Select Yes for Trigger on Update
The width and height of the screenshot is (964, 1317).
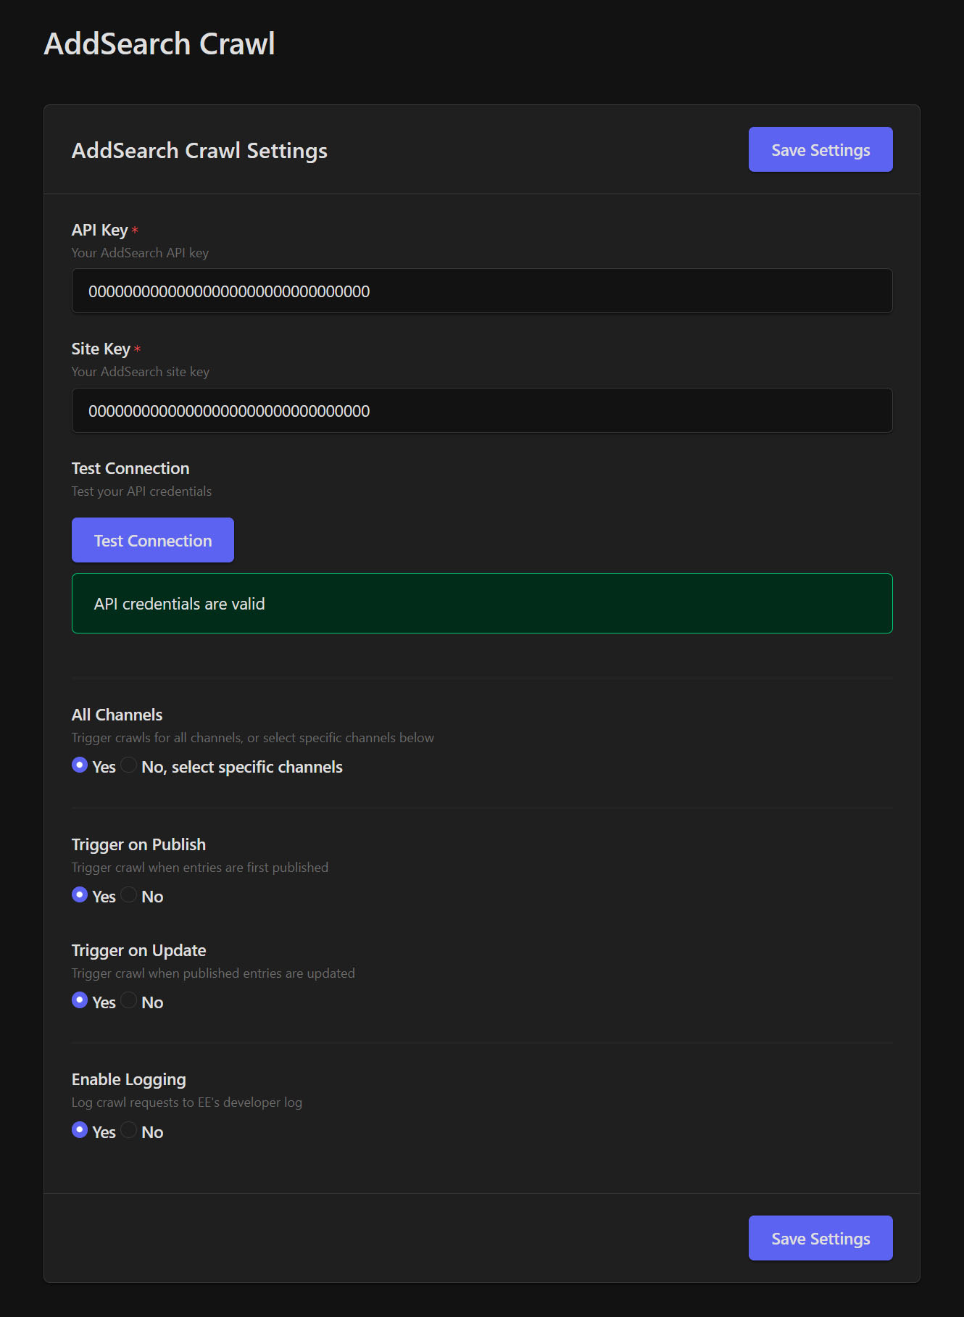(80, 1000)
